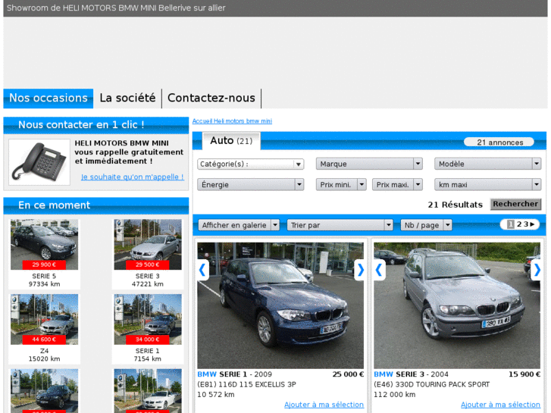Click the 21 Résultats label
The height and width of the screenshot is (413, 551).
click(x=455, y=205)
